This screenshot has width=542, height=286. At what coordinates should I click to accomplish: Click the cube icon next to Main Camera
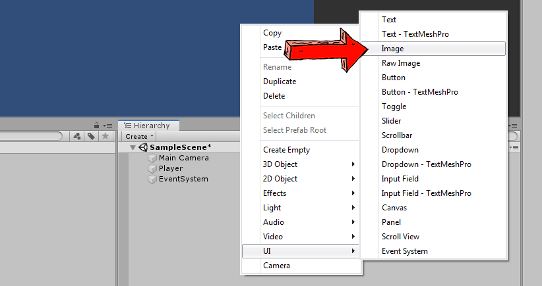[x=152, y=158]
